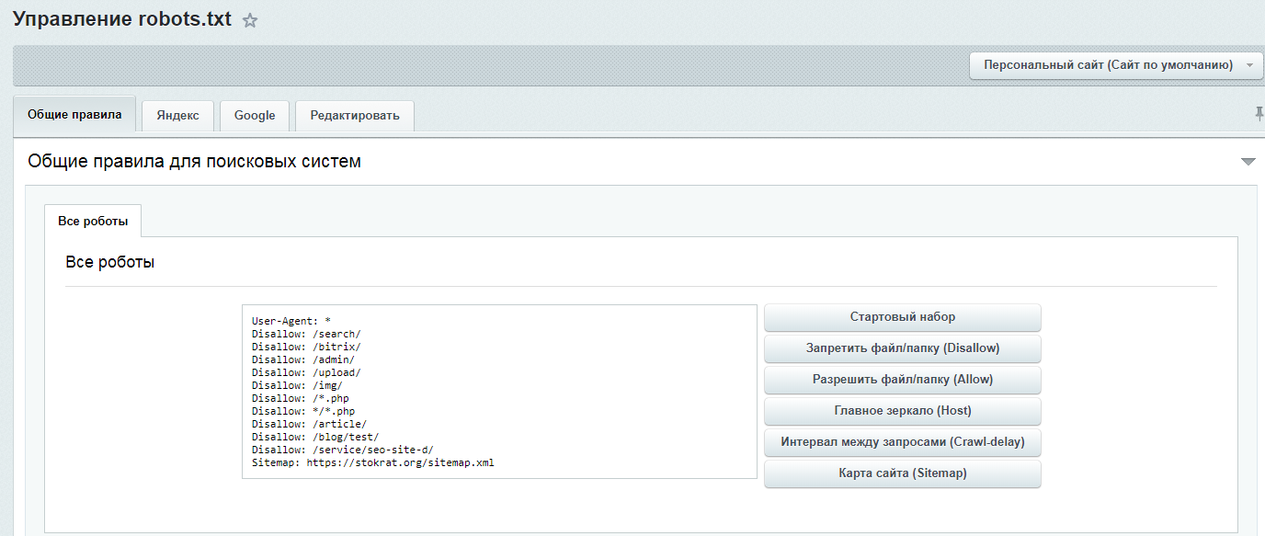Image resolution: width=1265 pixels, height=536 pixels.
Task: Add main mirror via Главное зеркало (Host)
Action: click(902, 411)
